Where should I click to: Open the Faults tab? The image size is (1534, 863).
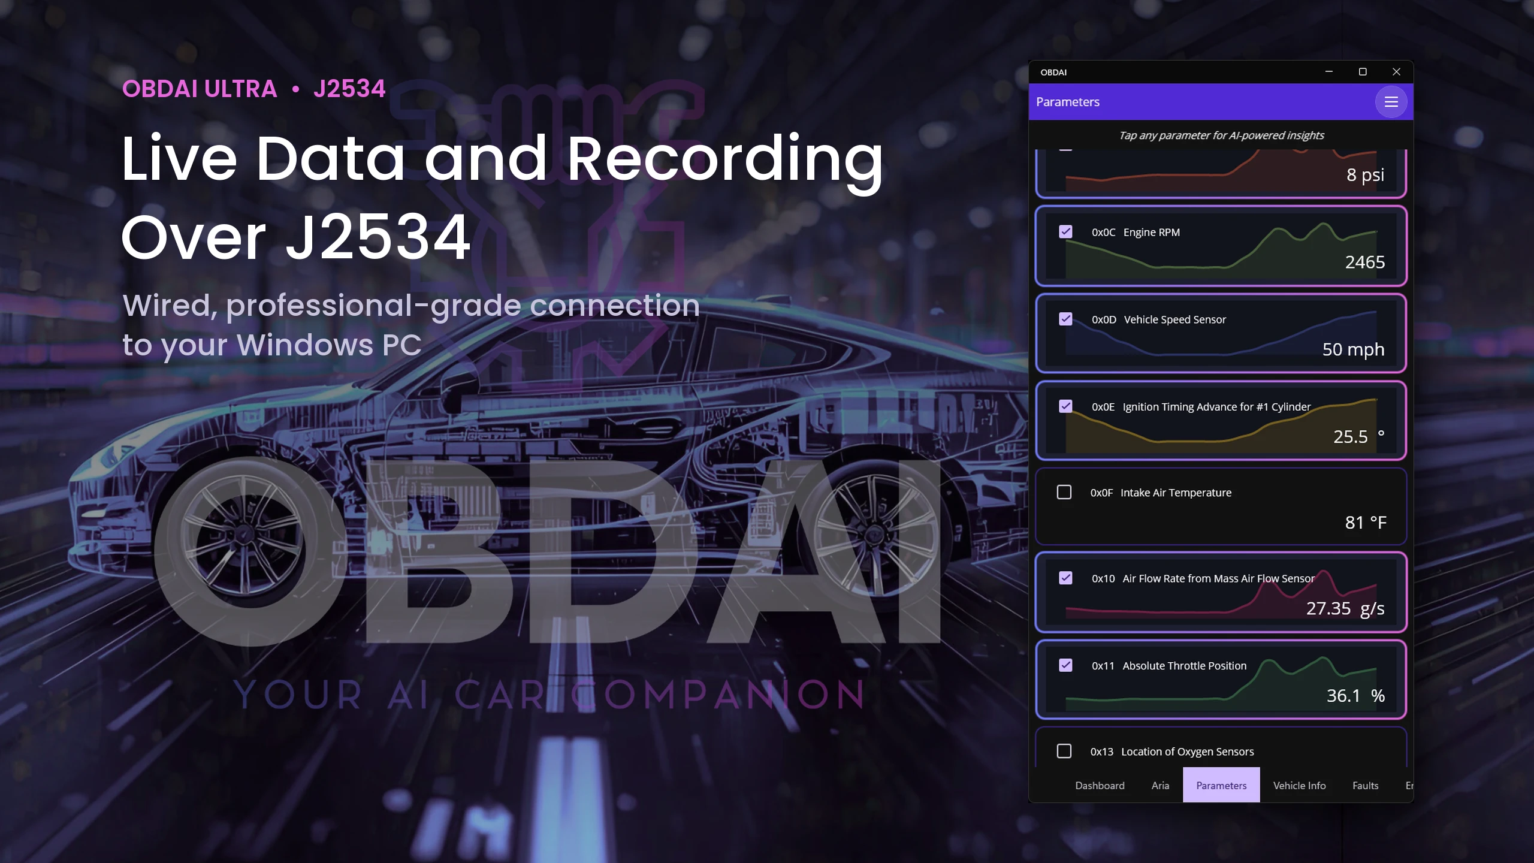point(1365,785)
